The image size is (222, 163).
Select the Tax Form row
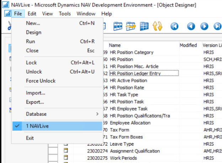pyautogui.click(x=144, y=130)
